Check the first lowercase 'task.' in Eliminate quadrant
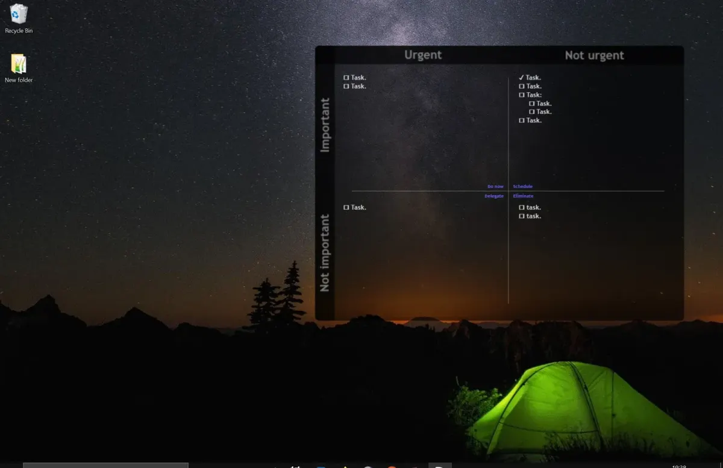Viewport: 723px width, 468px height. pos(522,207)
